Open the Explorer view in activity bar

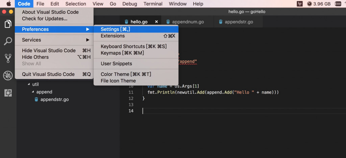coord(8,24)
